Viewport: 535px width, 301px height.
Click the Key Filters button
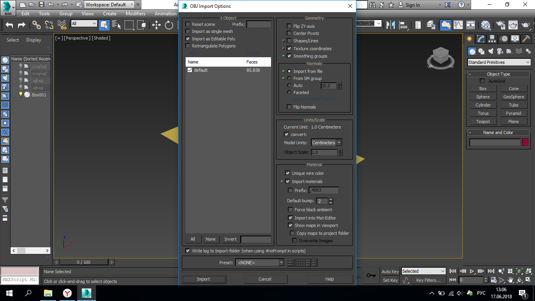pyautogui.click(x=428, y=280)
